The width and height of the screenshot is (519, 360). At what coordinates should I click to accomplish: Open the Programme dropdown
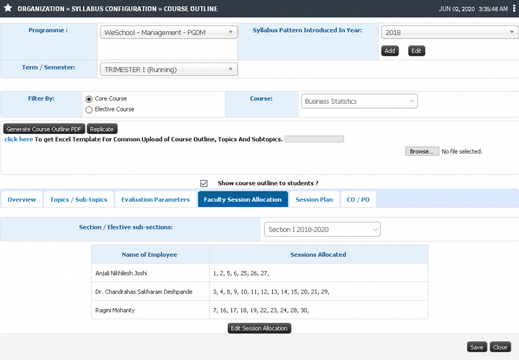tap(169, 32)
